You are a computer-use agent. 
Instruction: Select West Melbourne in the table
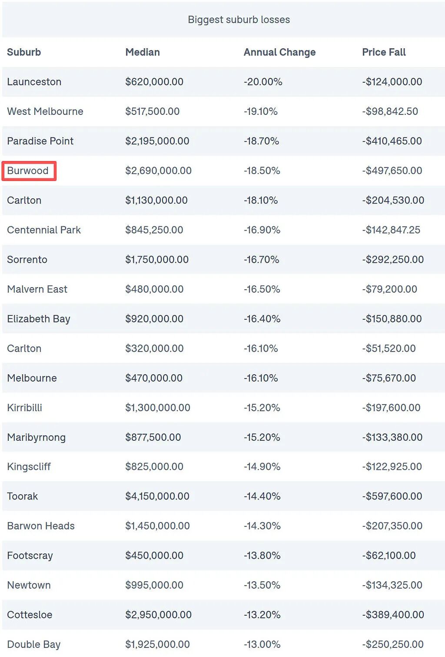[45, 111]
